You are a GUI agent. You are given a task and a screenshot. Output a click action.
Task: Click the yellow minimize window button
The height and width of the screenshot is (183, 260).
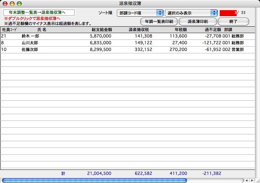click(x=12, y=3)
